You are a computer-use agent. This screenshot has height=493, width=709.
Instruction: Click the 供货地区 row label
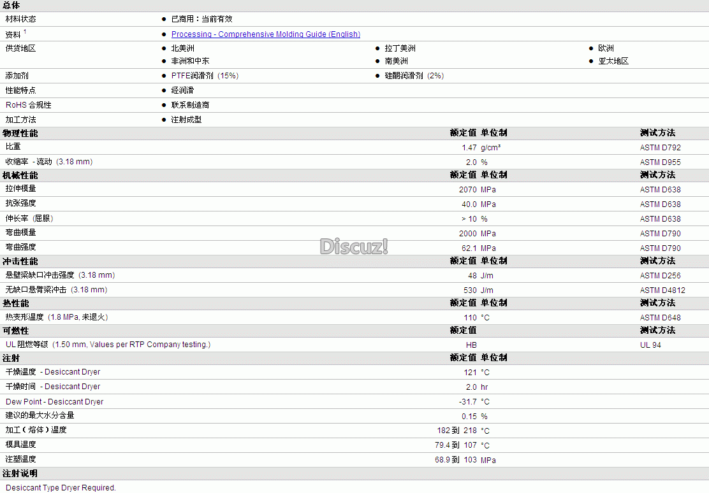21,48
